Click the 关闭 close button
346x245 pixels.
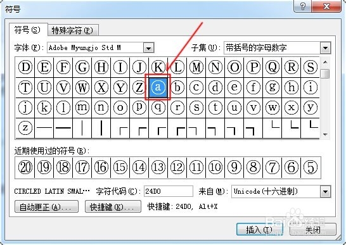[313, 230]
